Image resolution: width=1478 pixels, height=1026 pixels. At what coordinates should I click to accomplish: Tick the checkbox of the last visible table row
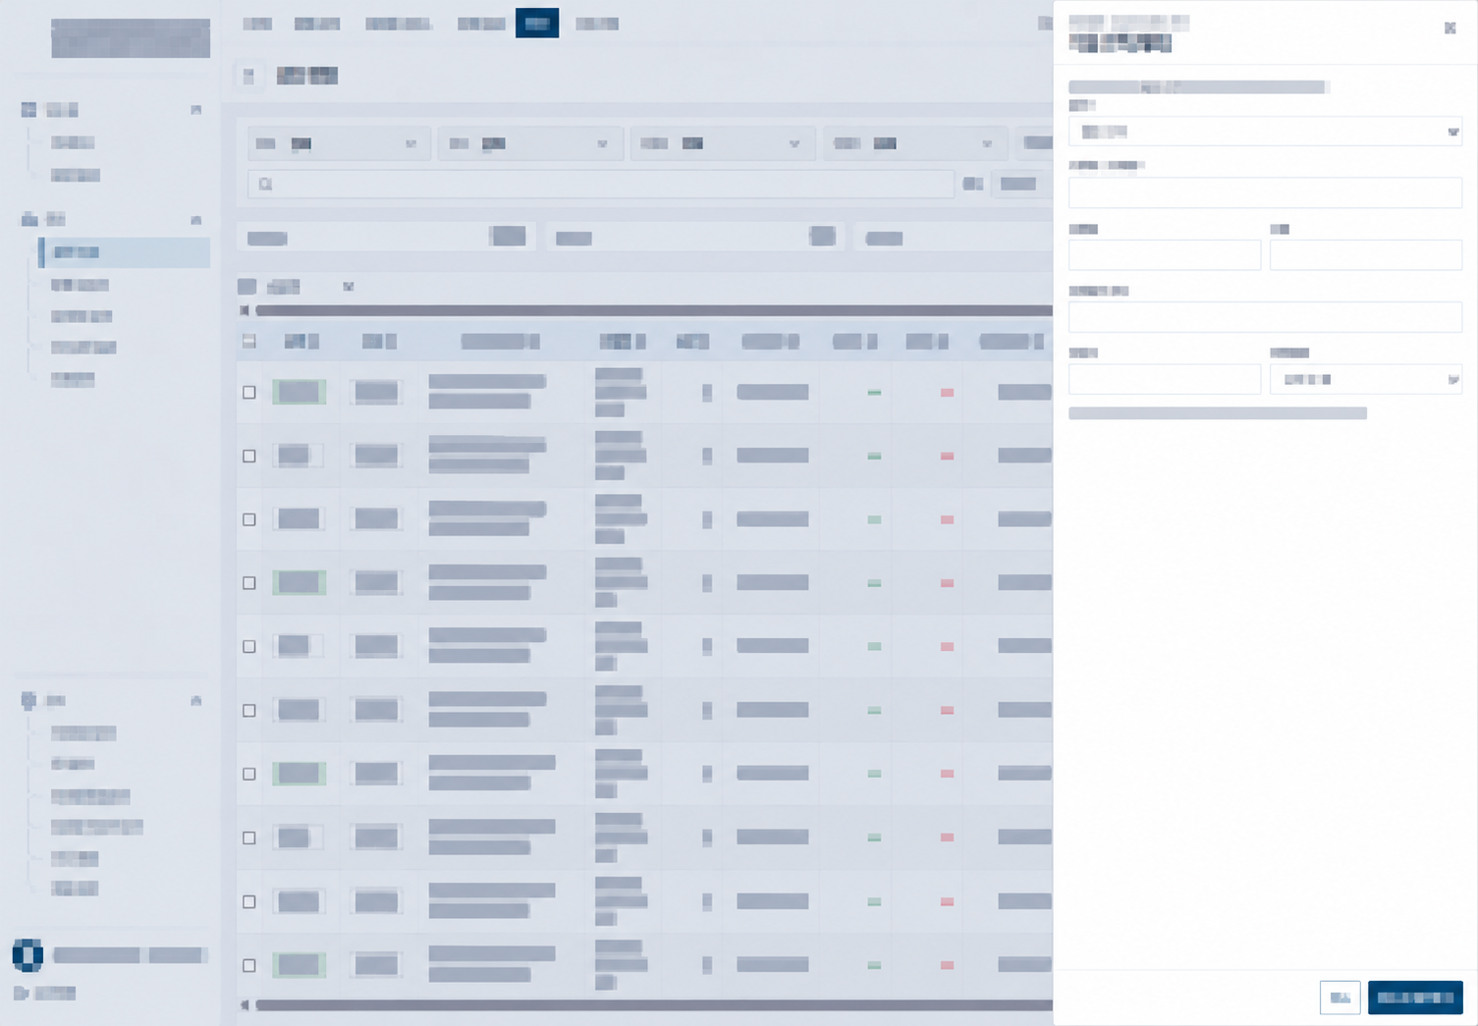point(249,966)
